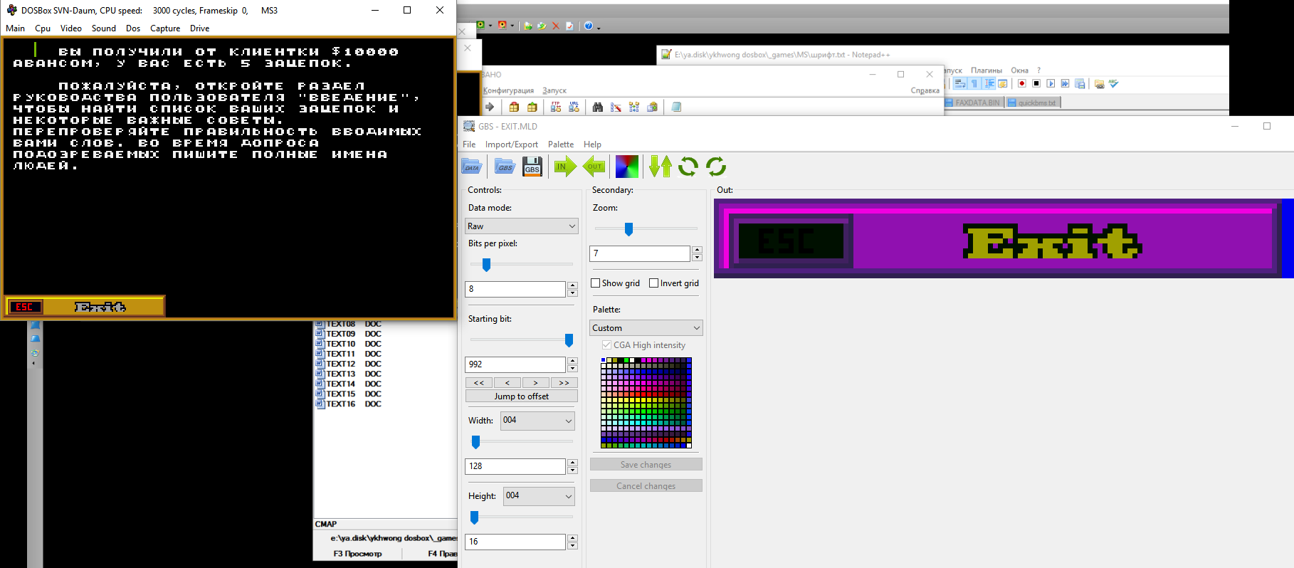
Task: Click the CGA High intensity checkbox
Action: click(606, 345)
